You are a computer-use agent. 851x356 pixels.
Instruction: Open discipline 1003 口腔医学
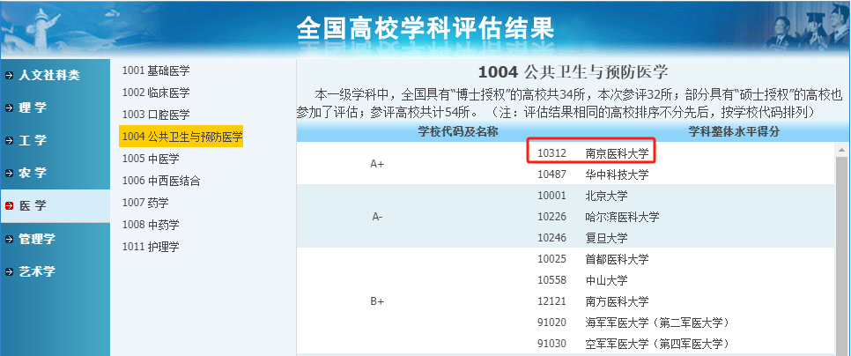[156, 115]
